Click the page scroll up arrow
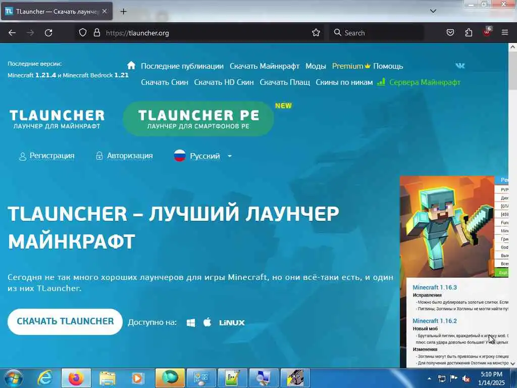Image resolution: width=517 pixels, height=388 pixels. [x=513, y=47]
